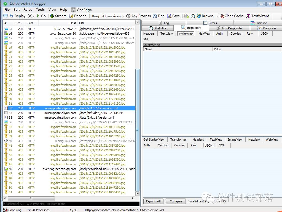Switch to the Timeline tab
The width and height of the screenshot is (282, 212).
[259, 23]
